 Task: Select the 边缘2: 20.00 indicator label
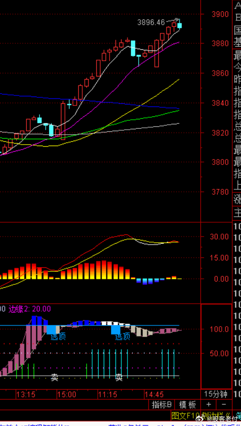[x=30, y=309]
